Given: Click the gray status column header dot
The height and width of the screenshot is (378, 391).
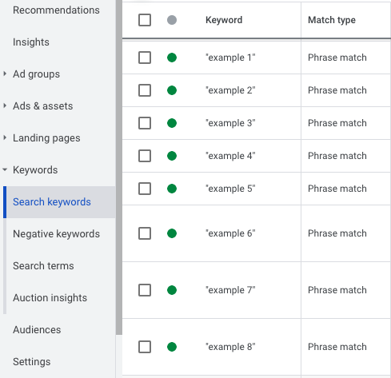Looking at the screenshot, I should coord(172,20).
